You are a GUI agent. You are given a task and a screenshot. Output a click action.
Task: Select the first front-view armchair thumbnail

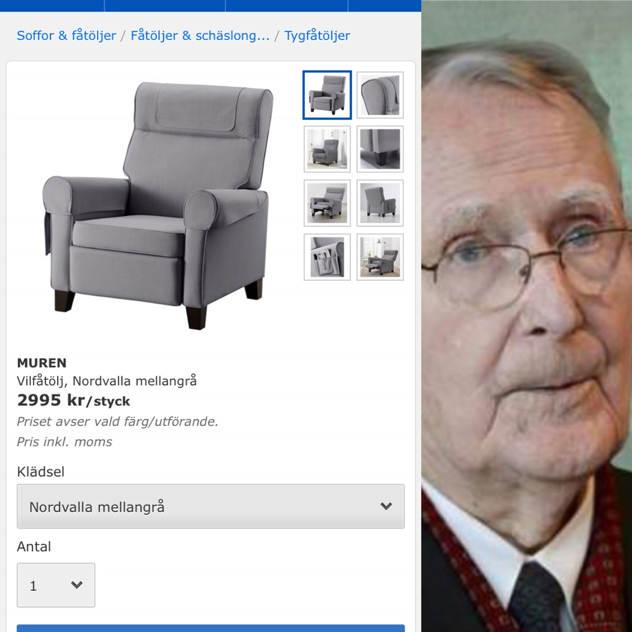click(x=327, y=95)
